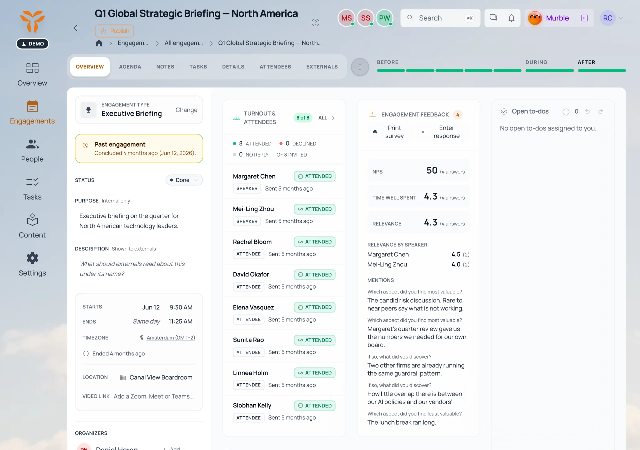Expand the Done status dropdown
The height and width of the screenshot is (450, 640).
[x=184, y=180]
